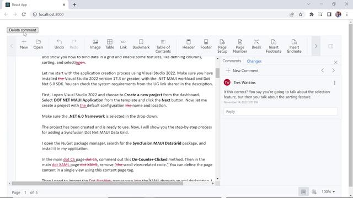Insert a Page Number
353x198 pixels.
240,46
